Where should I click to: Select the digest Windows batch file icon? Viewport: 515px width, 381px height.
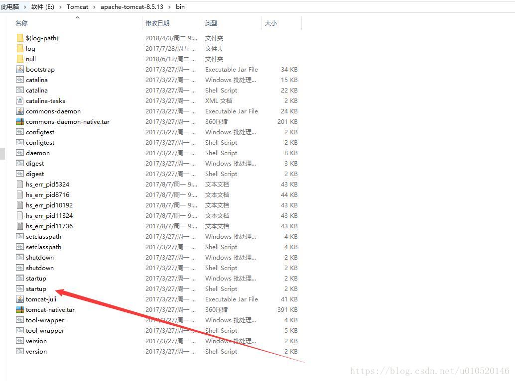tap(20, 163)
